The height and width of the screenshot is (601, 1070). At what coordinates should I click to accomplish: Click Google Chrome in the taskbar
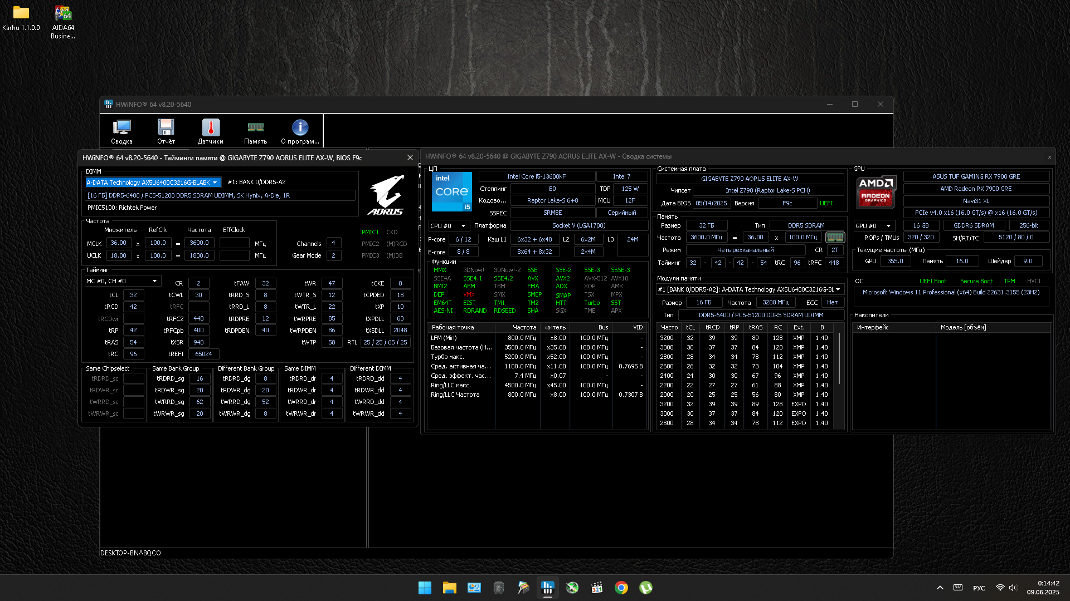click(621, 588)
